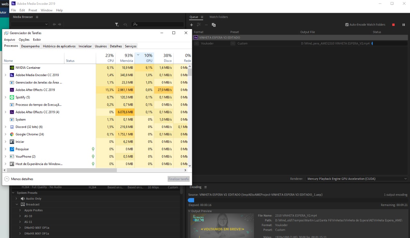
Task: Collapse the Output Preview section
Action: (x=189, y=211)
